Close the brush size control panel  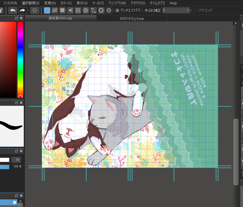click(x=21, y=151)
